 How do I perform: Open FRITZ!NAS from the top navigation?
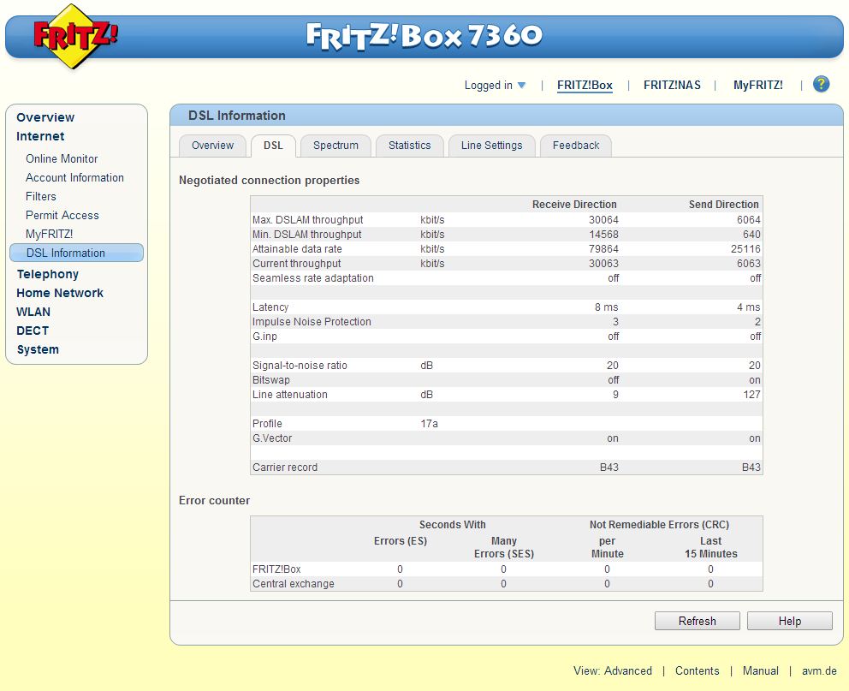[x=672, y=85]
